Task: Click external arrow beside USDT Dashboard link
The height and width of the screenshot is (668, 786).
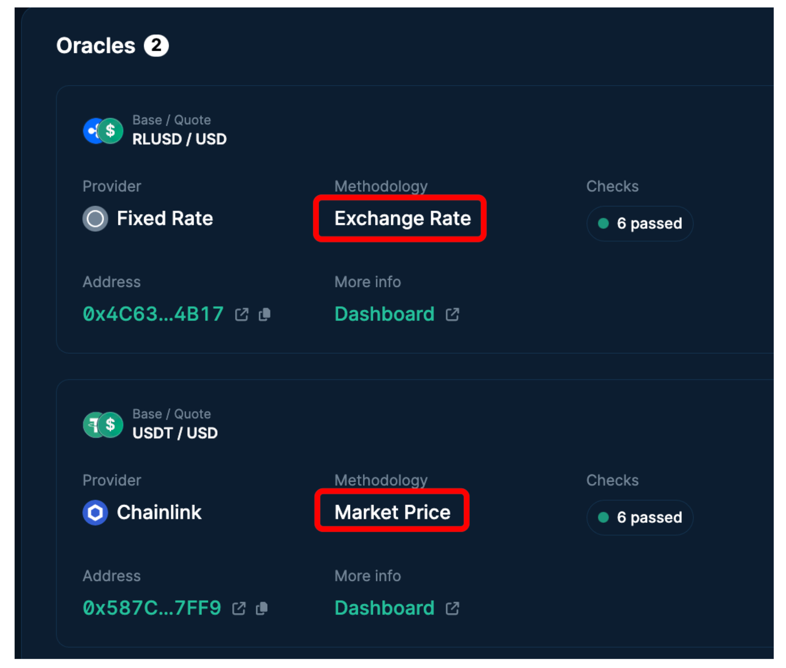Action: point(452,609)
